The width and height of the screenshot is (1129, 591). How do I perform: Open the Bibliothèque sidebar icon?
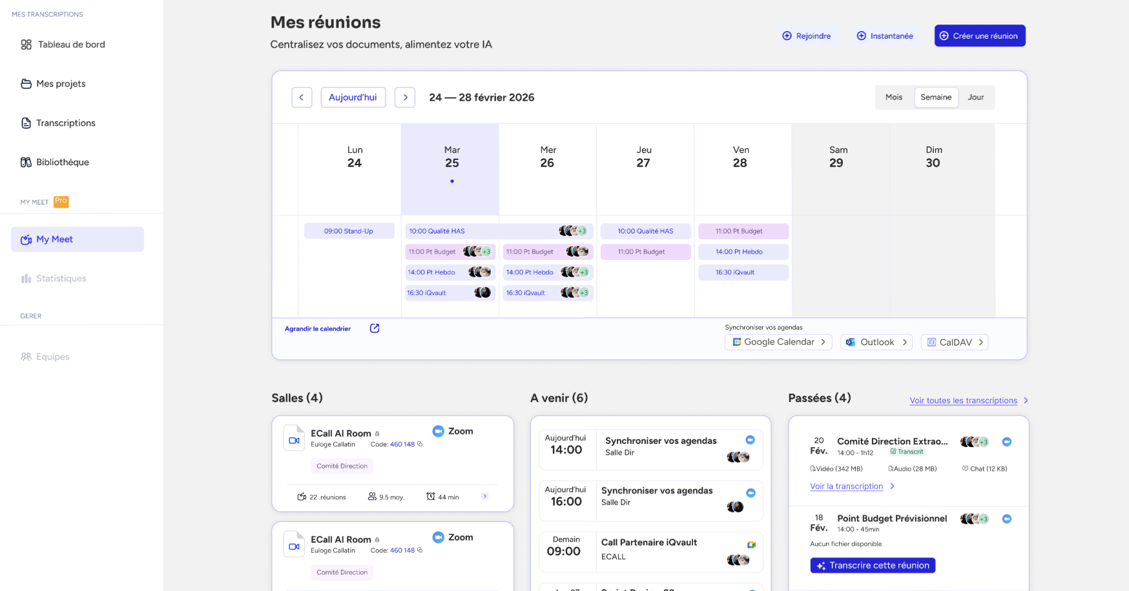26,163
